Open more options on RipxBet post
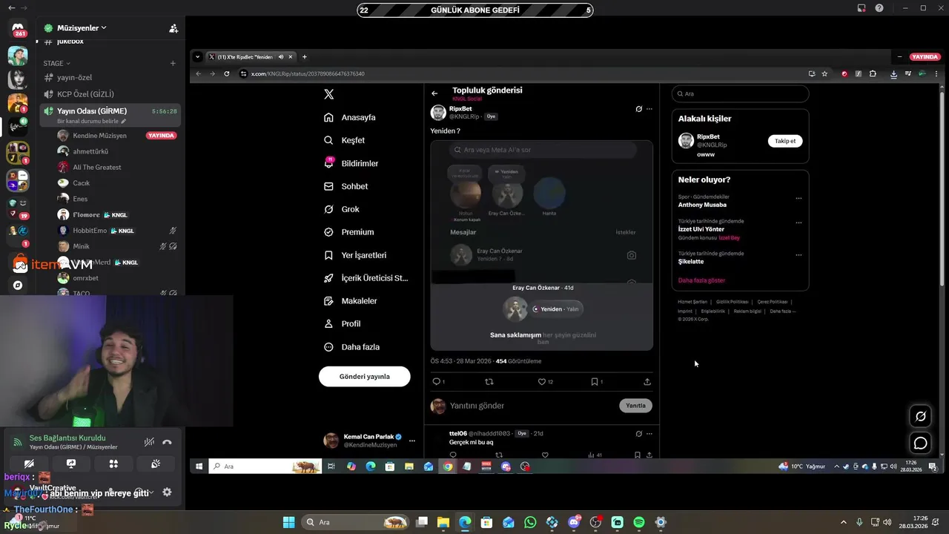The height and width of the screenshot is (534, 949). click(x=649, y=109)
